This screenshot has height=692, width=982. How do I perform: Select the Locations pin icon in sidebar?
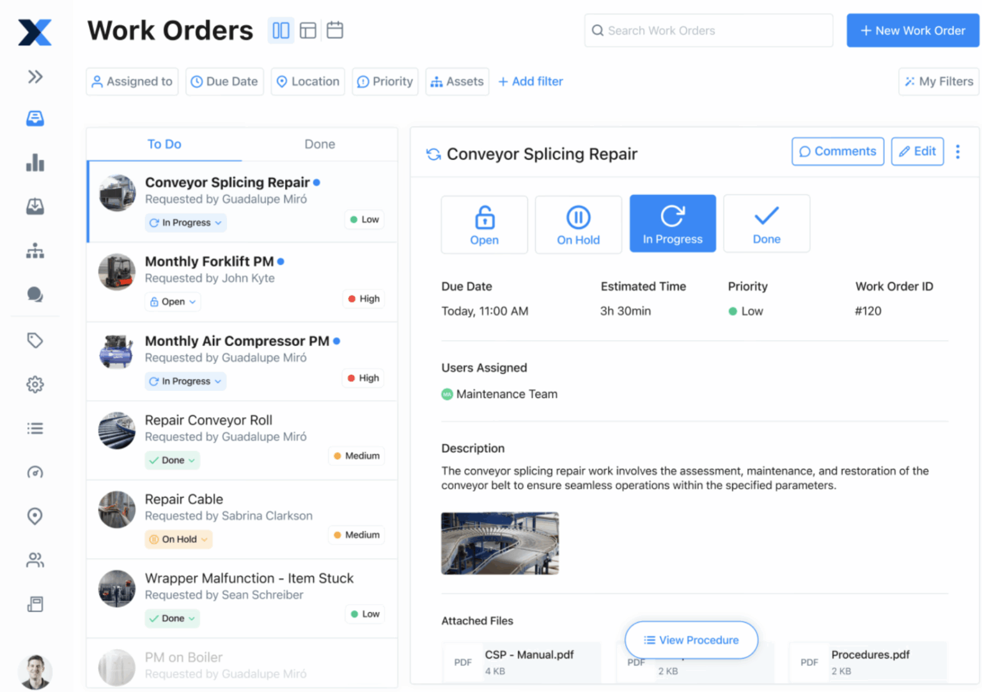[x=35, y=516]
